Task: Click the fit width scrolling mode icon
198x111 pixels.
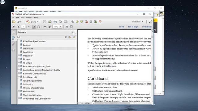Action: click(67, 27)
